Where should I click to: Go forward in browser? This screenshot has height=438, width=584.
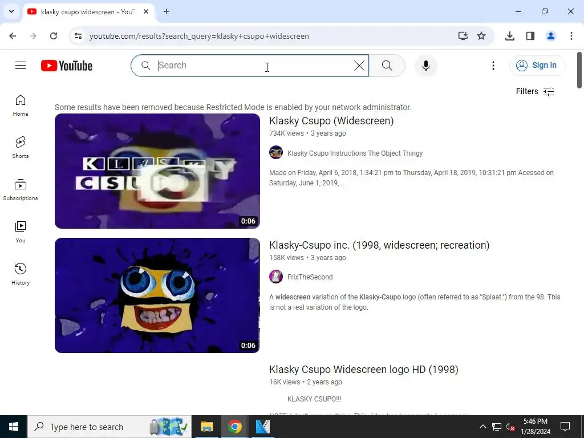pyautogui.click(x=33, y=36)
